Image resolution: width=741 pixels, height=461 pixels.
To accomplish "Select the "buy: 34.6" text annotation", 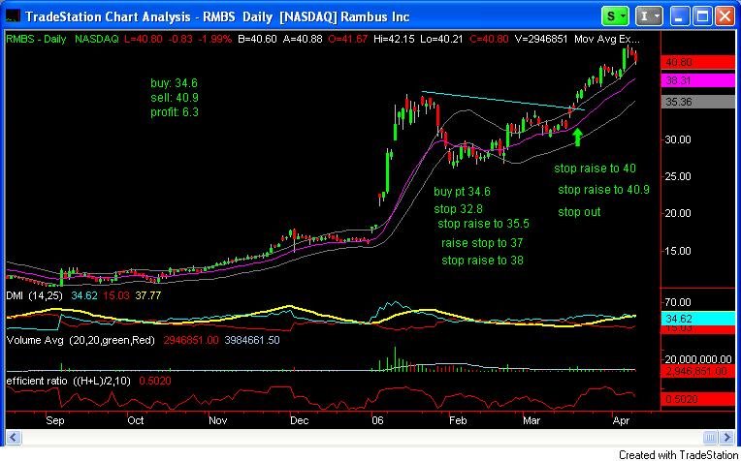I will coord(174,83).
